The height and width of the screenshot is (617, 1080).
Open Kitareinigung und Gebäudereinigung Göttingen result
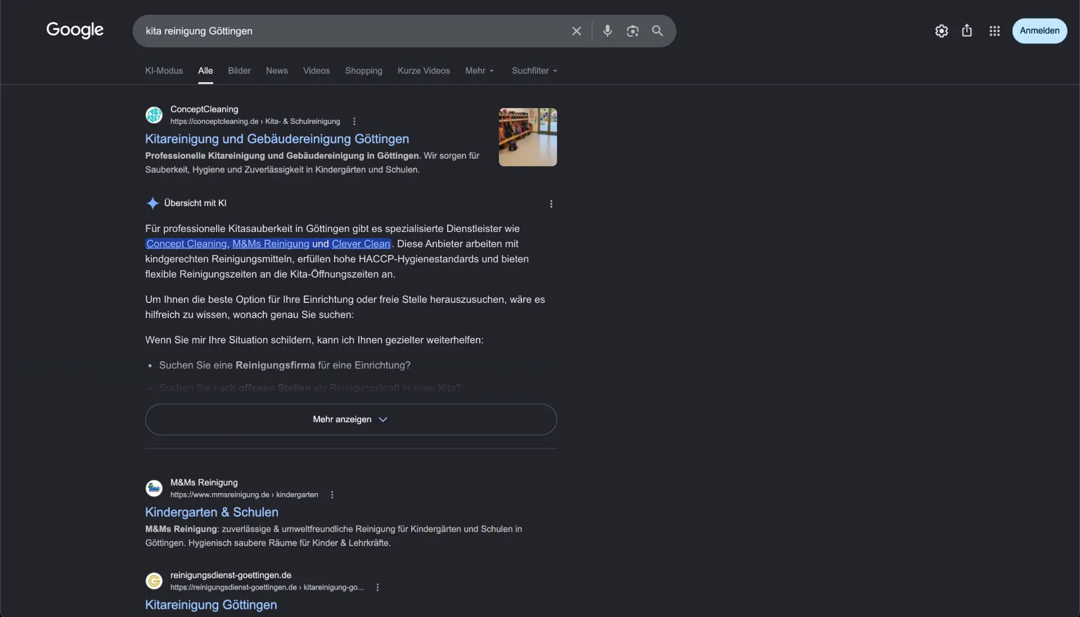tap(277, 139)
